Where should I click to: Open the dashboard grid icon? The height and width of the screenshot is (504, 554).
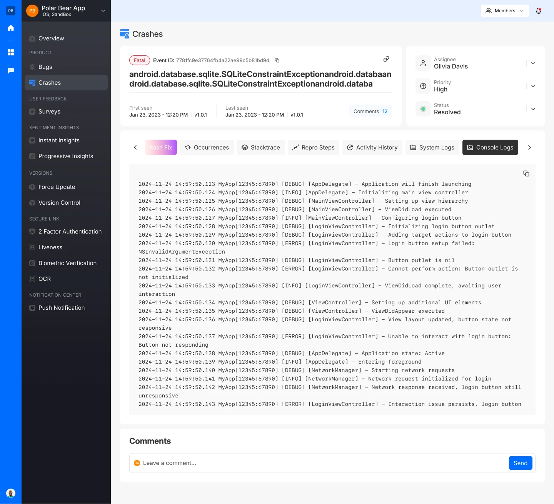click(x=11, y=52)
